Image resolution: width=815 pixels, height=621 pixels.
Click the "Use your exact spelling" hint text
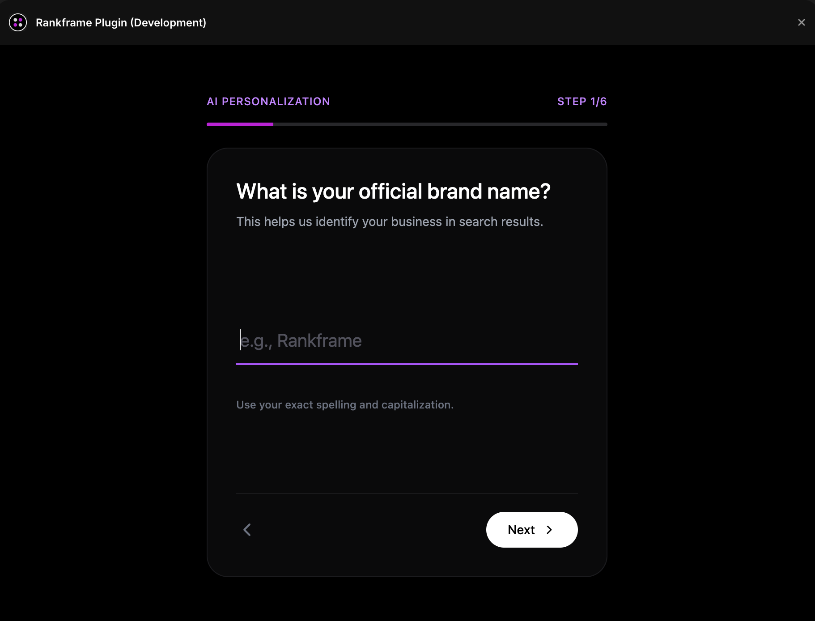(344, 405)
